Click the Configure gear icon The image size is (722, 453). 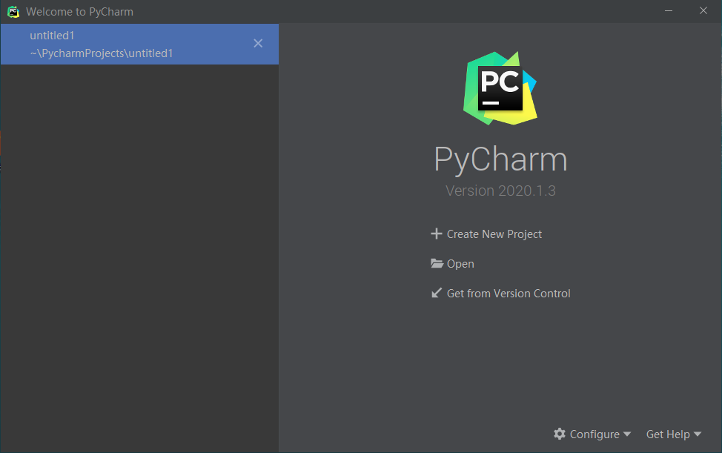[x=561, y=434]
